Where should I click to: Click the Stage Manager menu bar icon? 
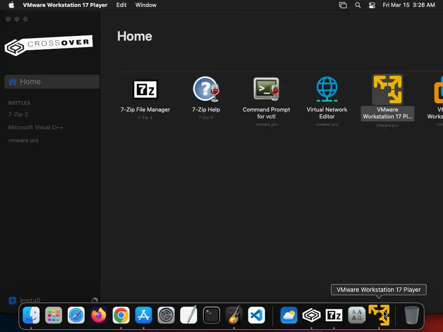(x=343, y=5)
